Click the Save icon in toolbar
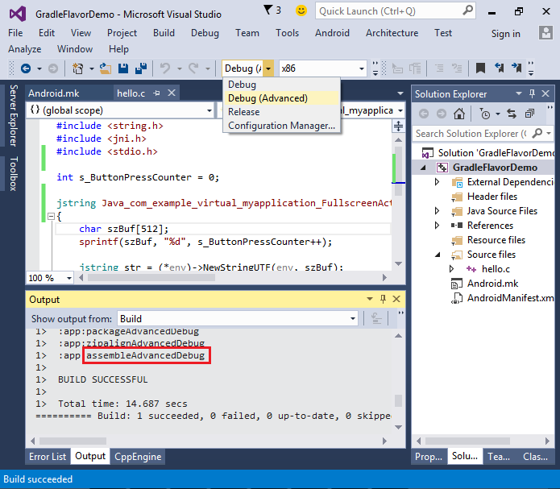This screenshot has height=489, width=560. [123, 68]
